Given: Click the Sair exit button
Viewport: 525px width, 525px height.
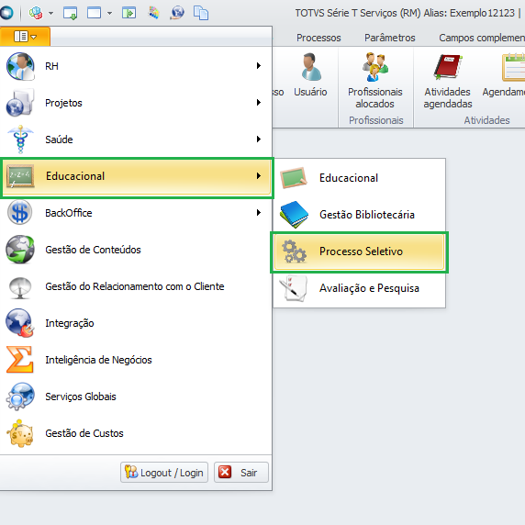Looking at the screenshot, I should coord(241,473).
